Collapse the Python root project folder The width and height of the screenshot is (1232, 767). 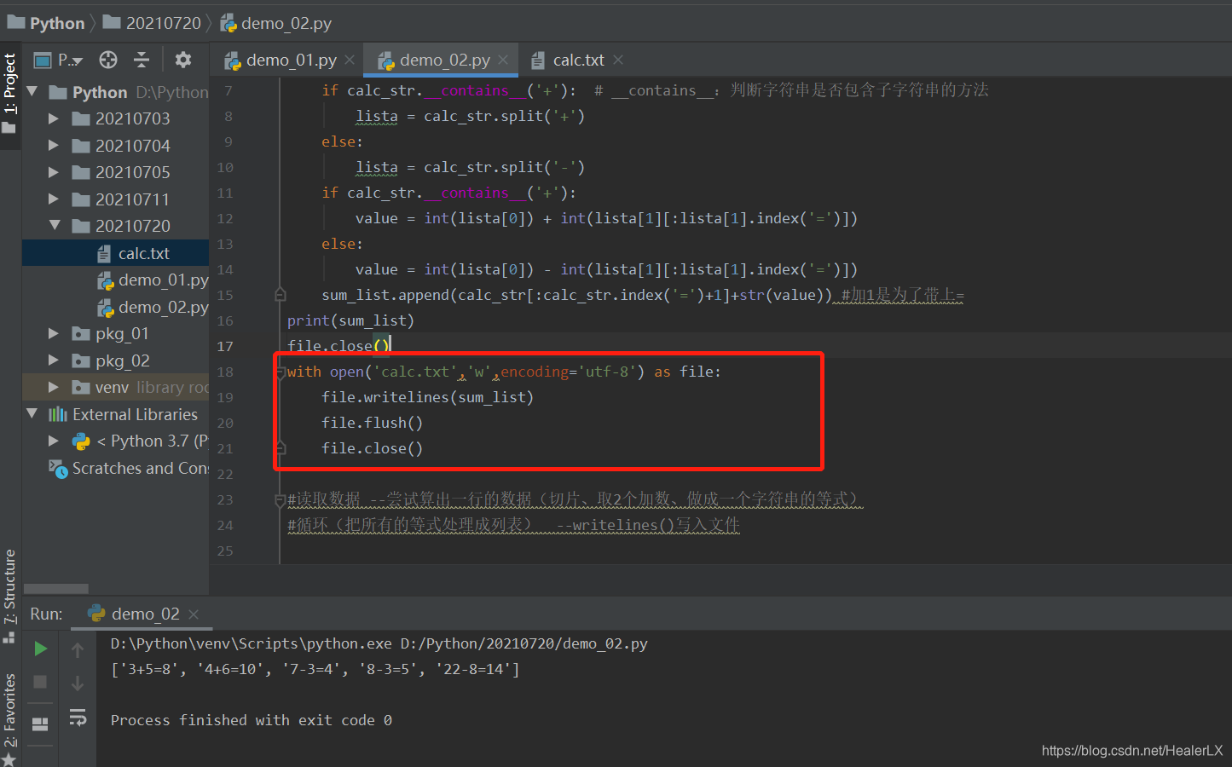point(32,91)
